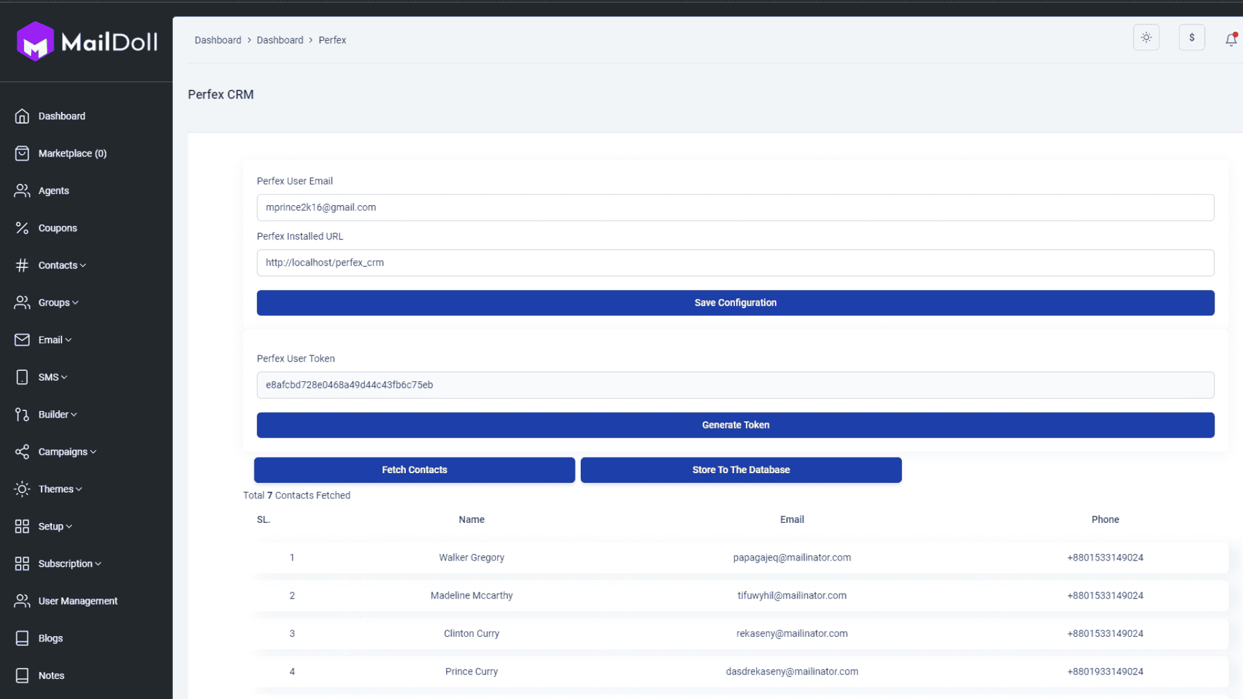Open Marketplace via the bag icon
This screenshot has height=699, width=1243.
click(22, 153)
